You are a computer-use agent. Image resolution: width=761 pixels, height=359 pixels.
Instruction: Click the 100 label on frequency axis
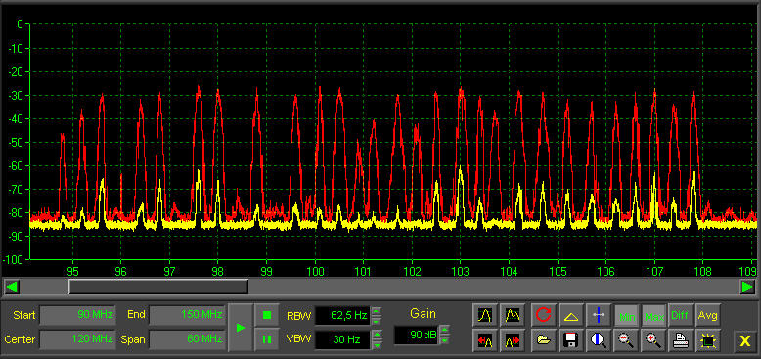pyautogui.click(x=315, y=271)
